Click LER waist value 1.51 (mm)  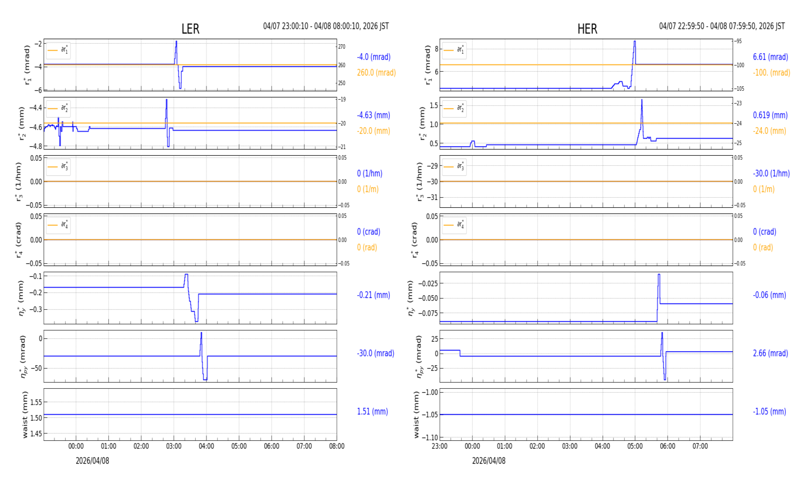click(x=372, y=412)
